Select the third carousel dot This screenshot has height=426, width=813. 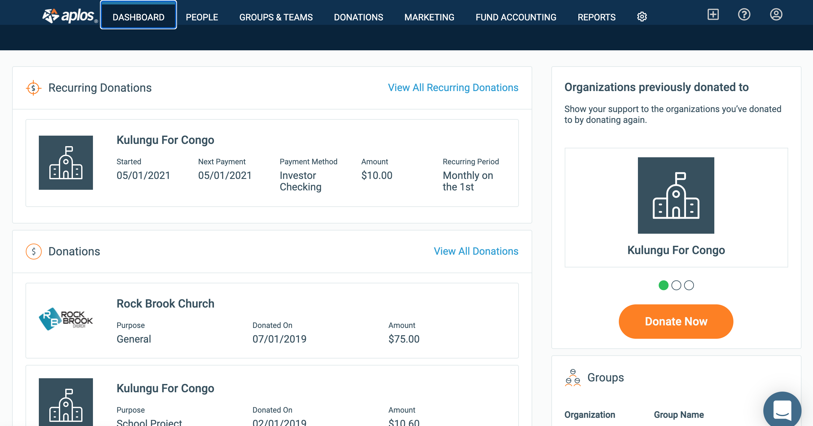point(689,285)
